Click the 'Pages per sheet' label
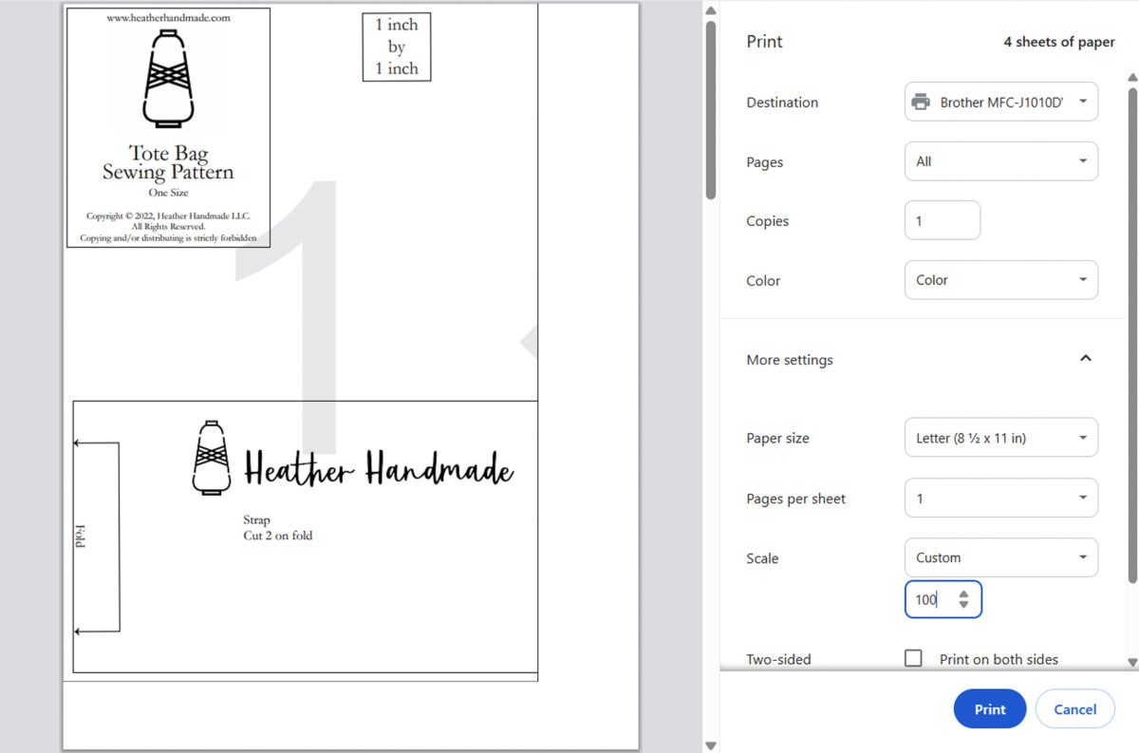 click(x=796, y=499)
